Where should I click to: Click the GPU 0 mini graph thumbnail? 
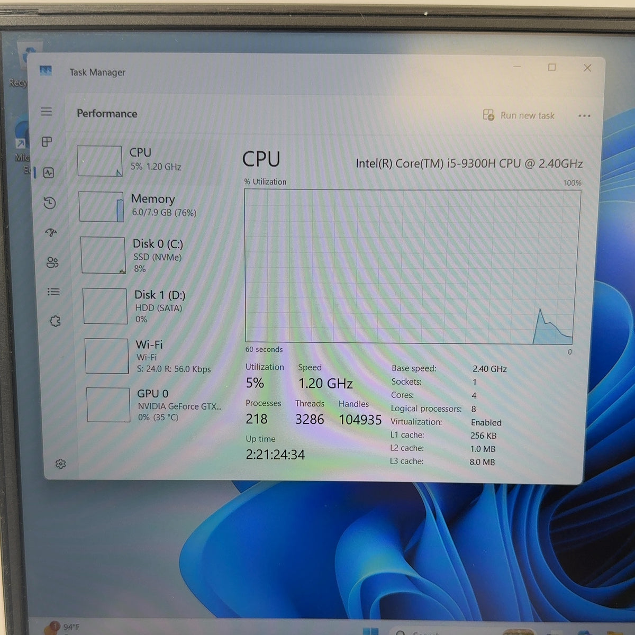(108, 405)
